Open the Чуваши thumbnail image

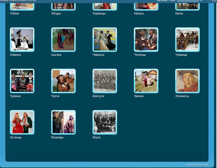coord(22,81)
